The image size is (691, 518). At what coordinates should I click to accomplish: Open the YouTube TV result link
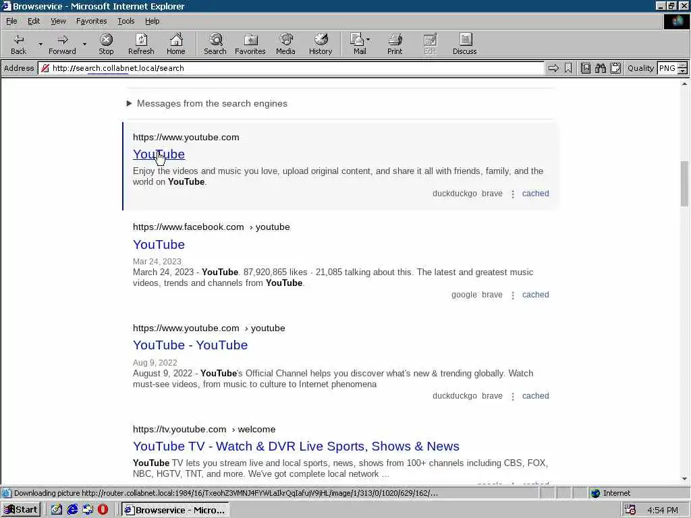click(296, 447)
